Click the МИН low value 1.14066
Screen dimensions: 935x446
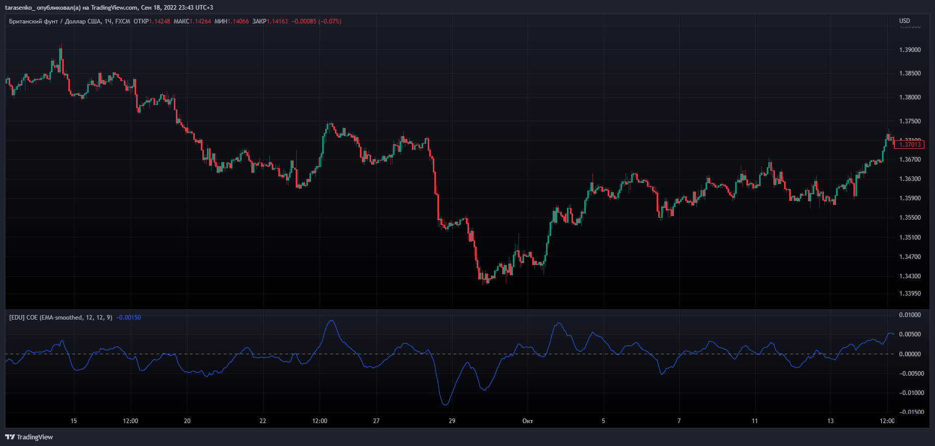coord(238,21)
